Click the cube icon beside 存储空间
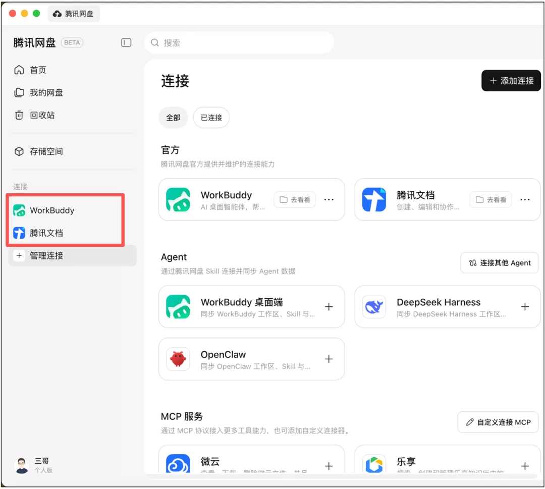The height and width of the screenshot is (489, 545). tap(19, 151)
